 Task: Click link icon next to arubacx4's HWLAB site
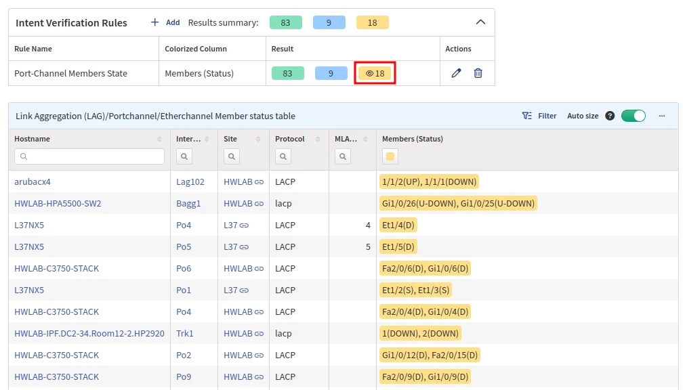(x=259, y=182)
